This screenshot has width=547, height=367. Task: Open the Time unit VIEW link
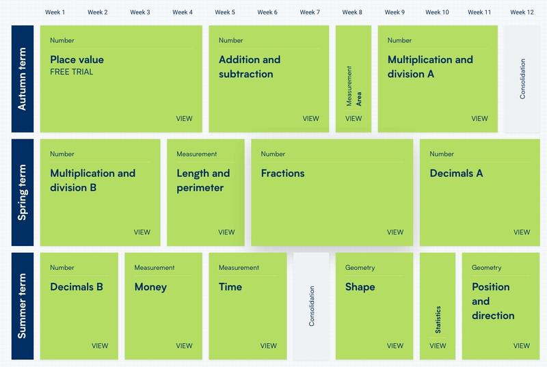click(x=269, y=346)
